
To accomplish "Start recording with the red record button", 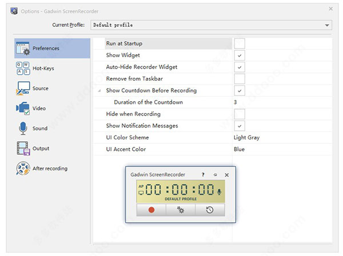I will [x=151, y=210].
